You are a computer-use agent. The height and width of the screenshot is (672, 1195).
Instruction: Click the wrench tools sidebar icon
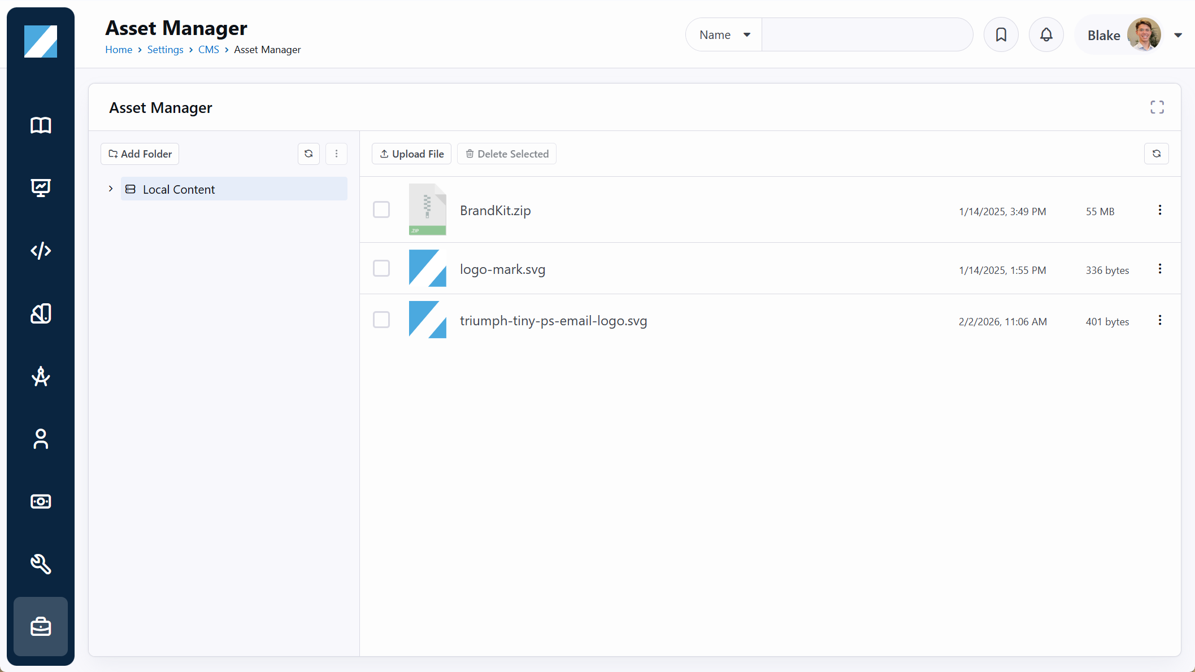point(41,564)
